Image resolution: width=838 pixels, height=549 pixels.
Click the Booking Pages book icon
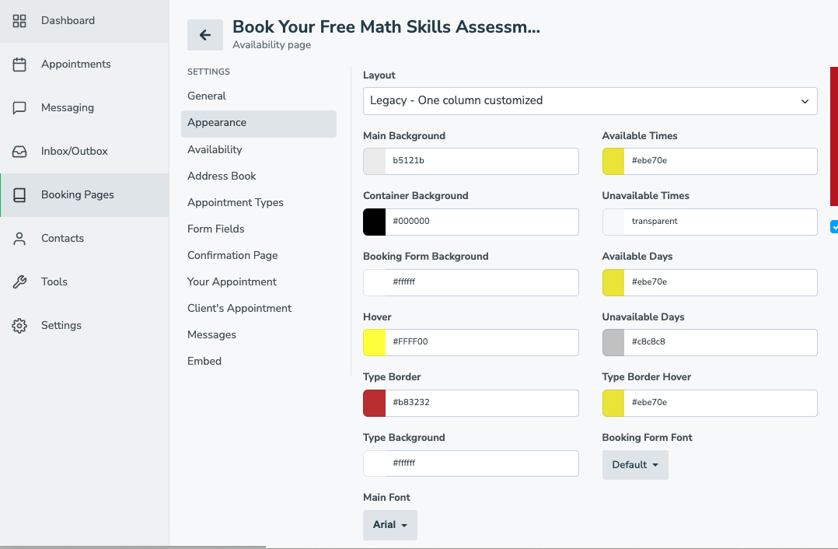click(19, 195)
